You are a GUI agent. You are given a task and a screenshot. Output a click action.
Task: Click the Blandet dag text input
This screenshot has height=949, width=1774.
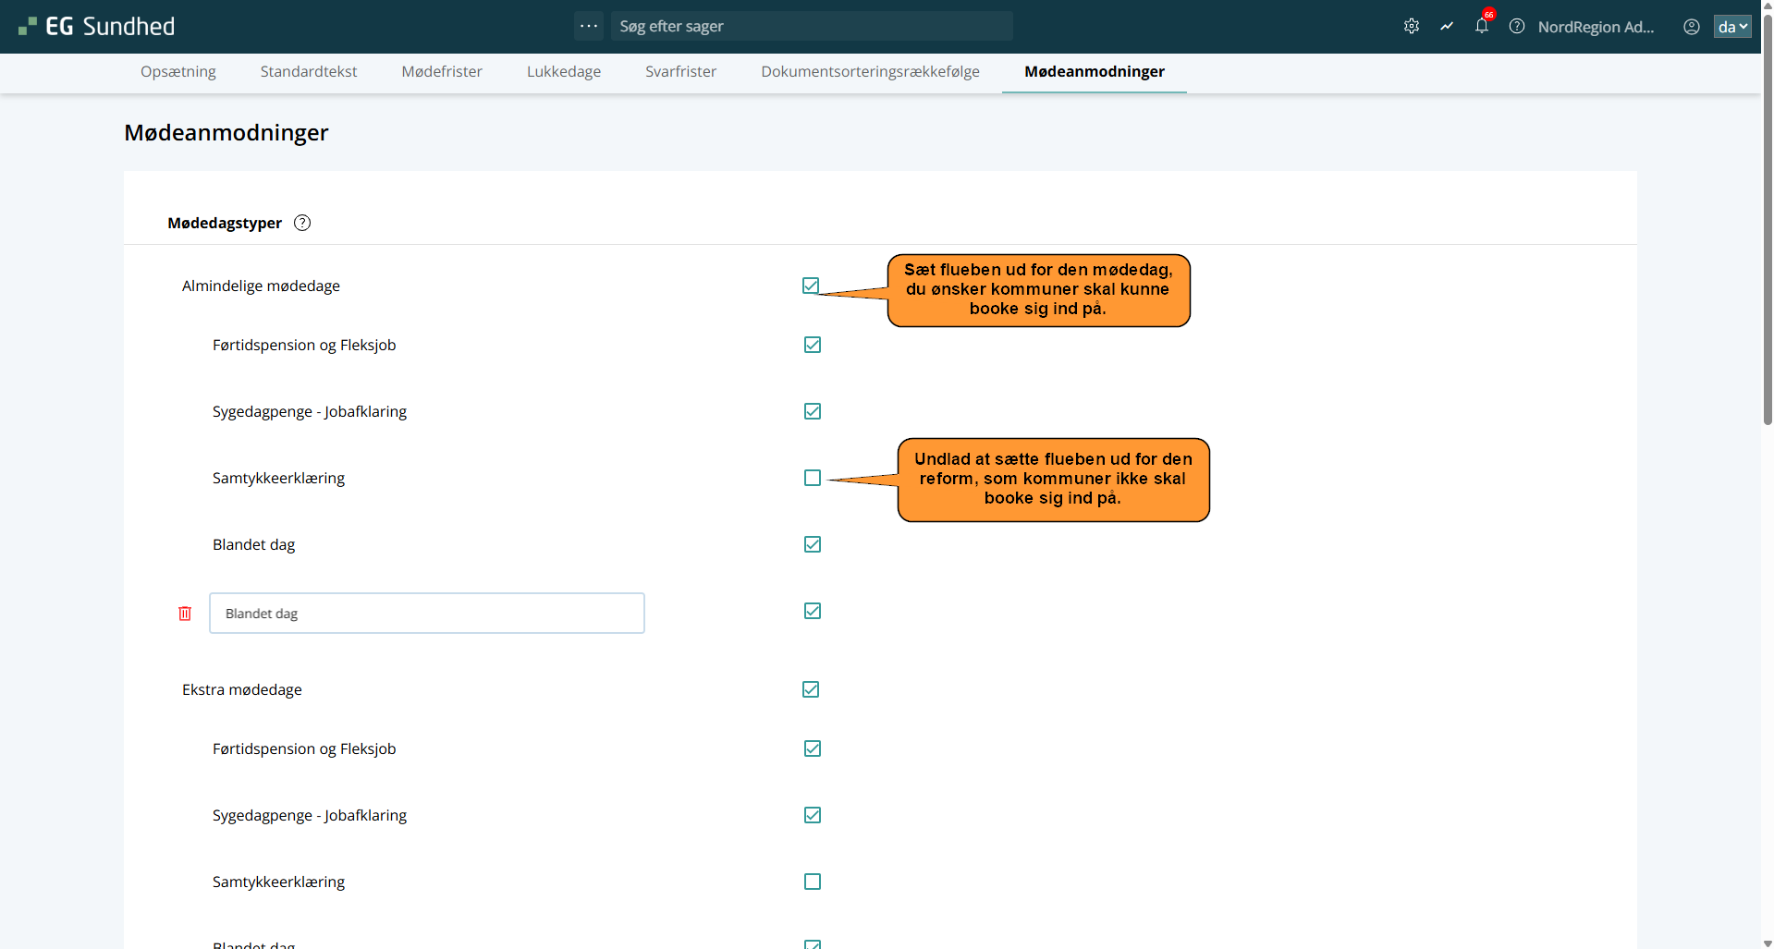point(426,614)
